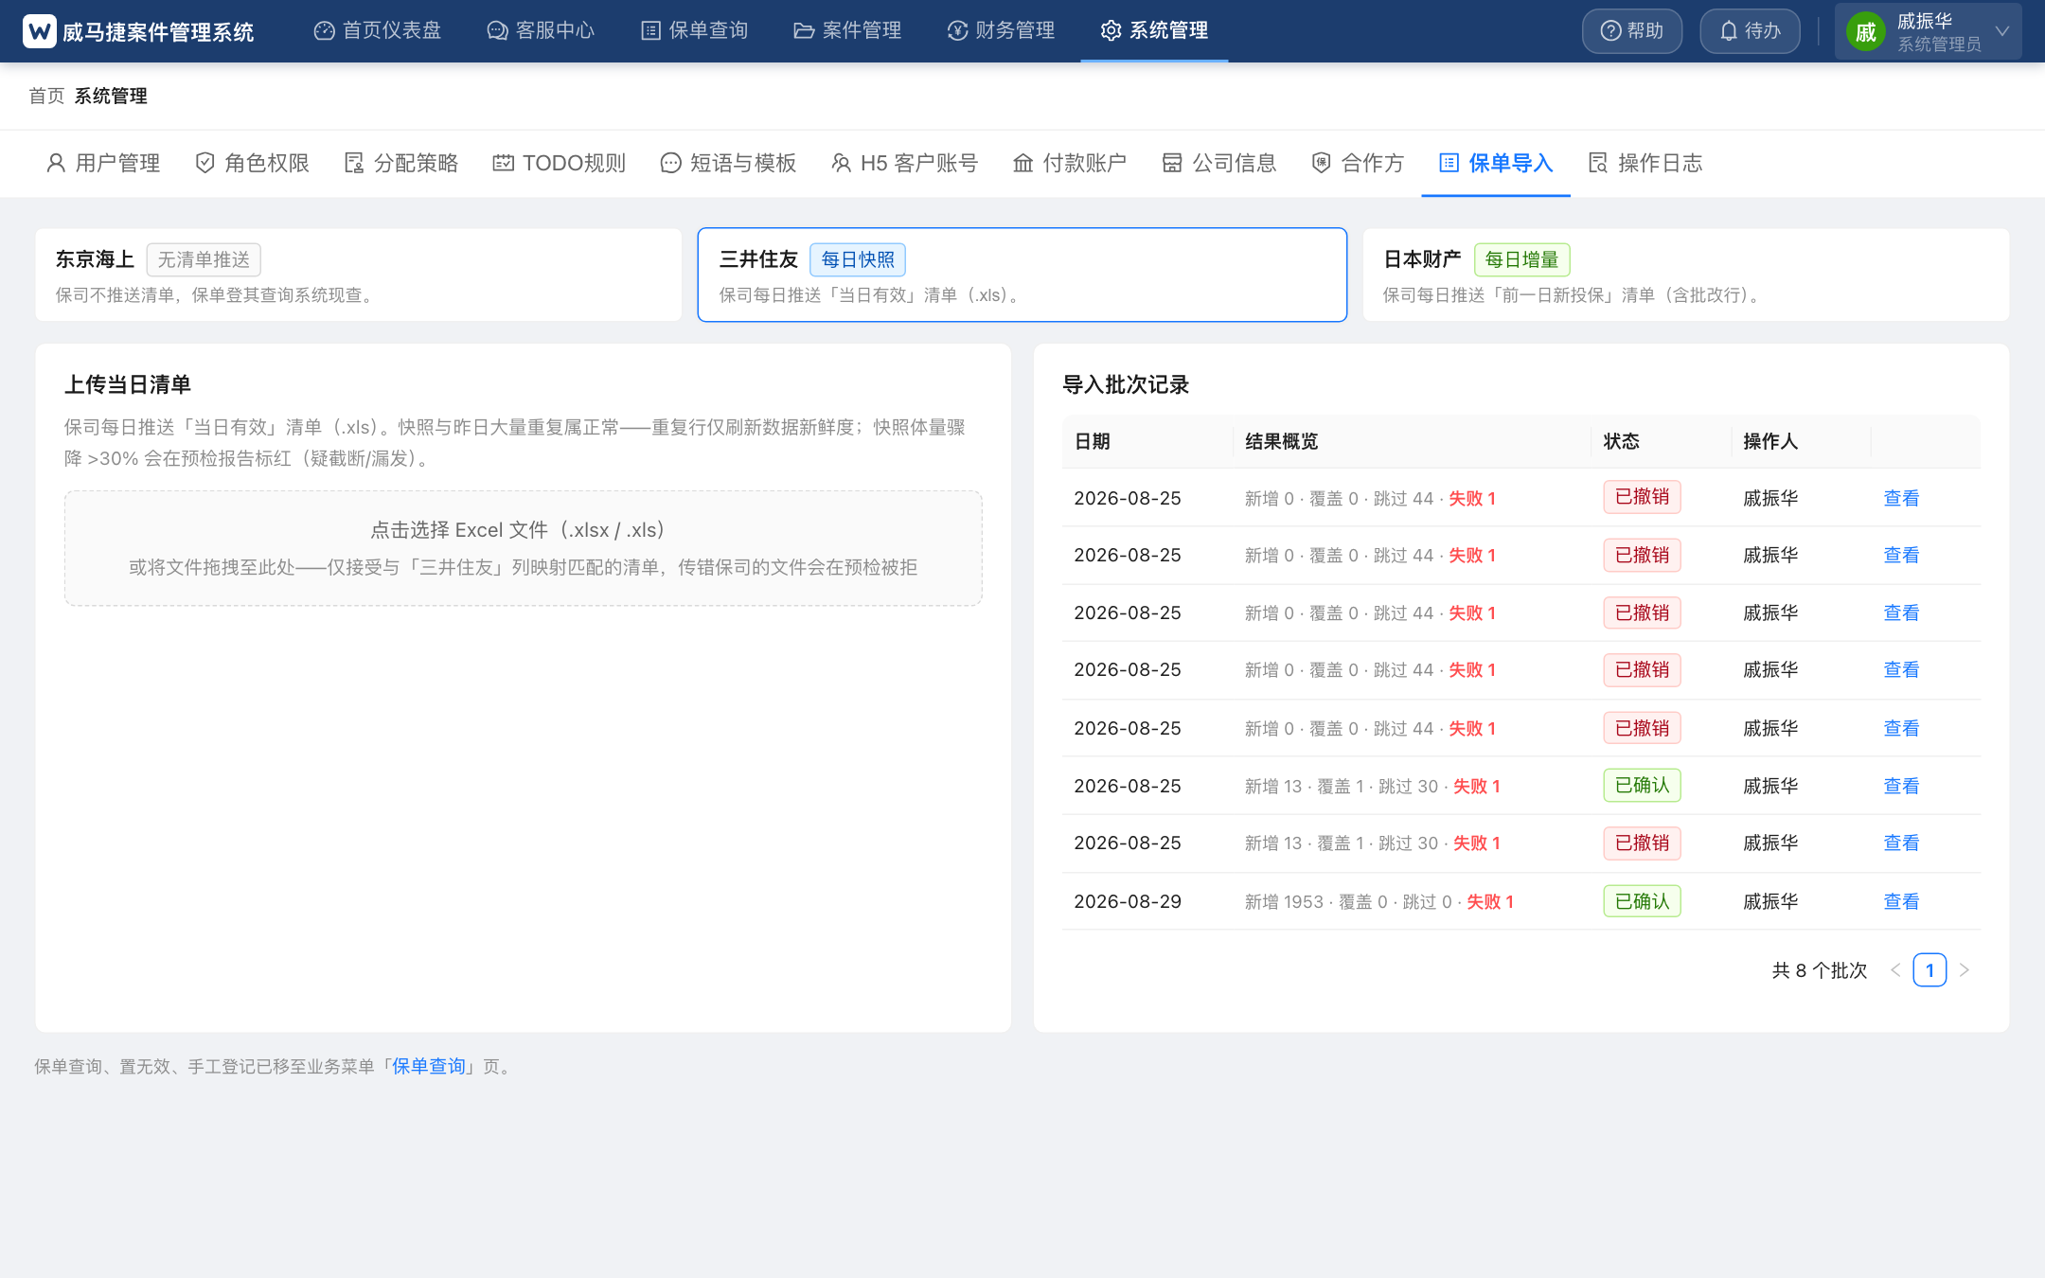This screenshot has width=2045, height=1278.
Task: Open the 操作日志 tab
Action: coord(1645,163)
